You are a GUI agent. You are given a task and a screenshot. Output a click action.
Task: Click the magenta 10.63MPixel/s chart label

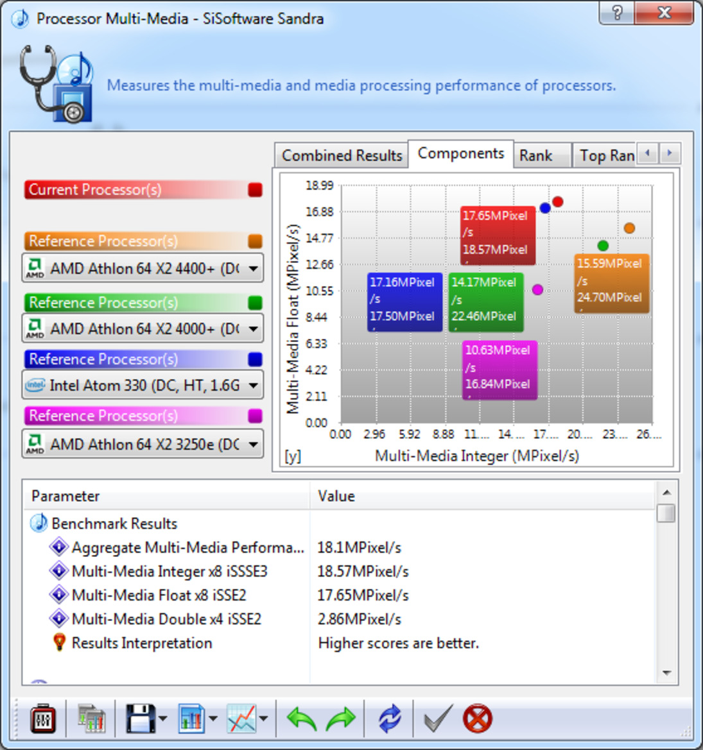(500, 370)
